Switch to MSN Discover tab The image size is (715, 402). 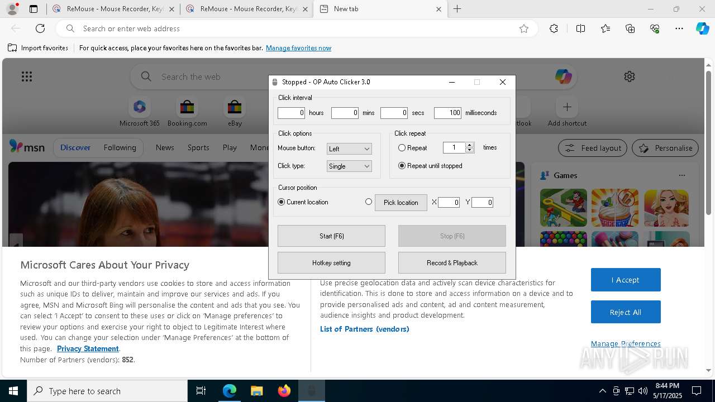click(75, 147)
